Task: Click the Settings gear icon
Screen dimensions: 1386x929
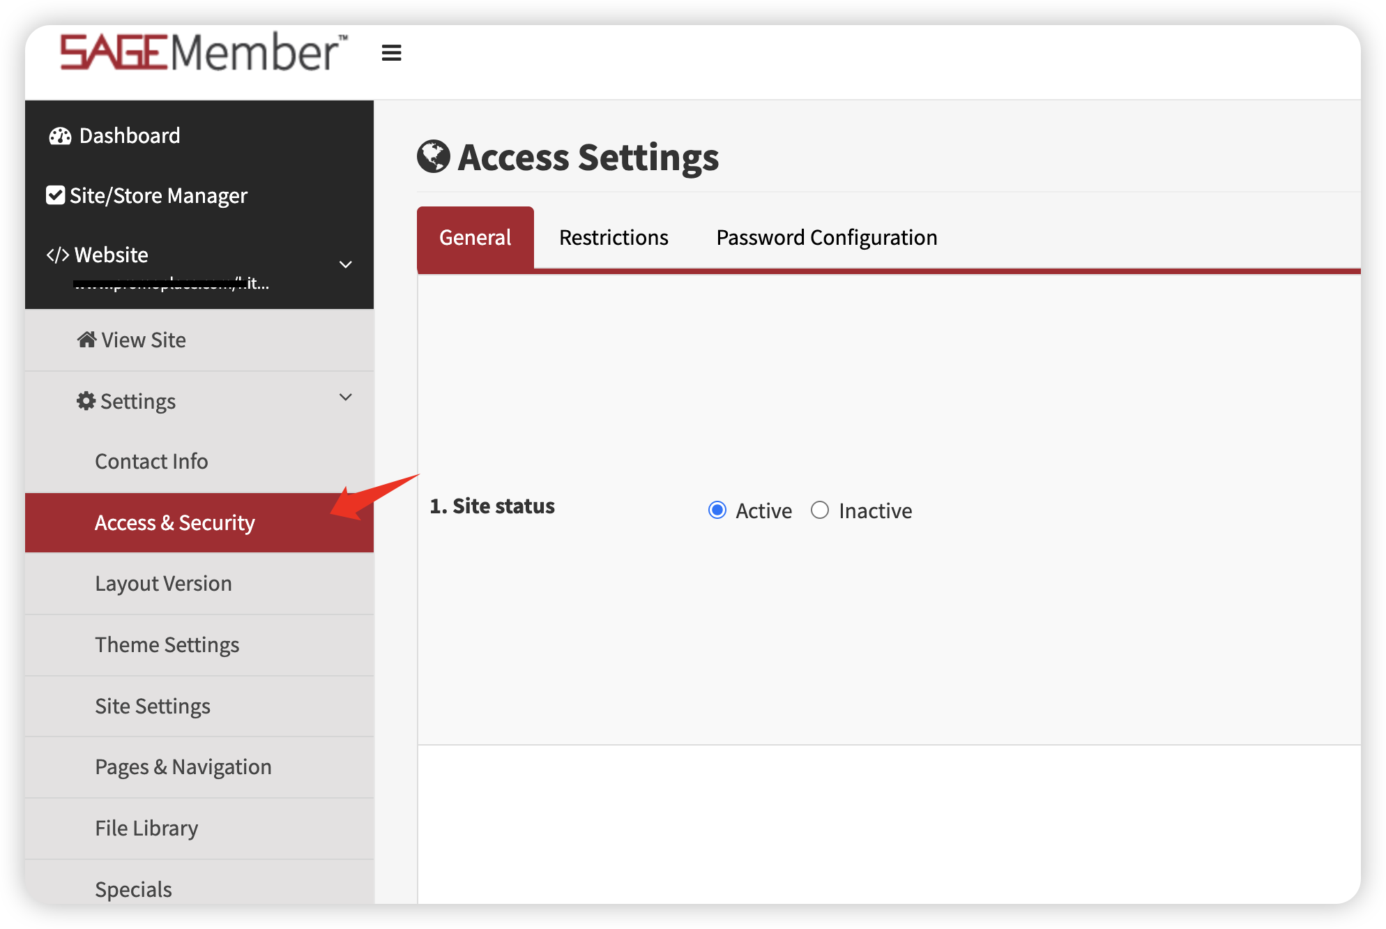Action: click(x=86, y=401)
